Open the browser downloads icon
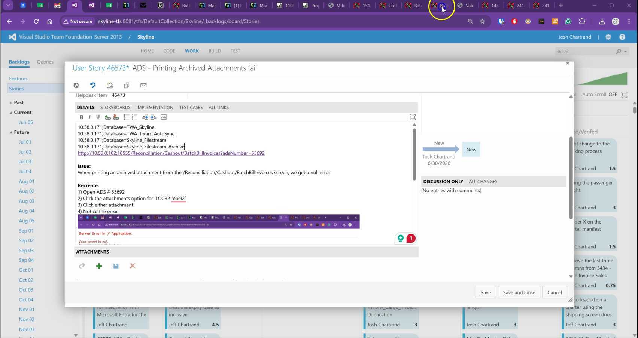 (602, 21)
